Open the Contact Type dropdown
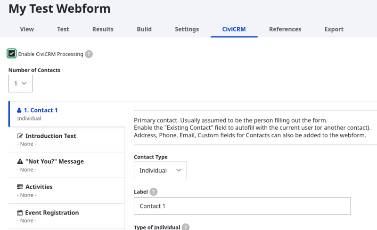377x230 pixels. (x=160, y=170)
